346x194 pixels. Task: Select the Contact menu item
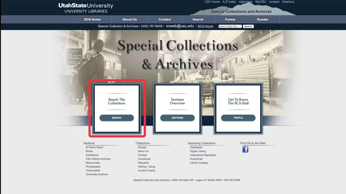(x=165, y=19)
